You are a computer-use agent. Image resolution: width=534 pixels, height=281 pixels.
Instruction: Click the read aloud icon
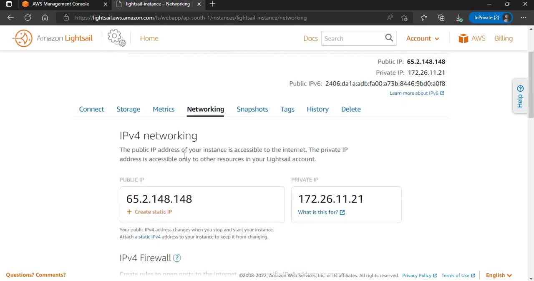[390, 18]
